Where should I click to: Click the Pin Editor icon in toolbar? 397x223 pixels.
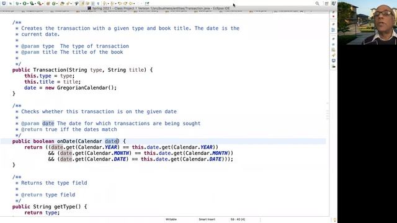pyautogui.click(x=147, y=4)
